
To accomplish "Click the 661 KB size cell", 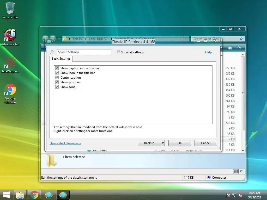I will 230,101.
